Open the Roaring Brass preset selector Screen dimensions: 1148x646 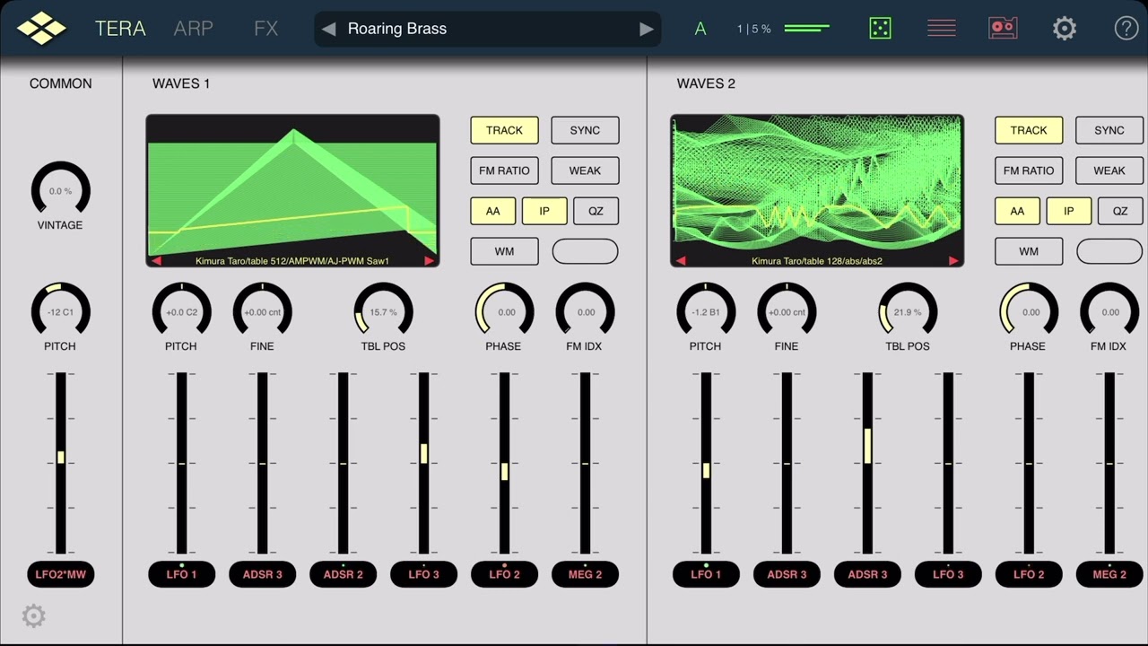tap(488, 29)
